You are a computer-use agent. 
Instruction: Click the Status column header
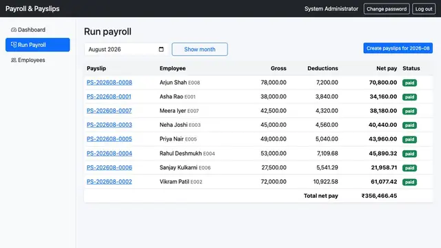411,68
